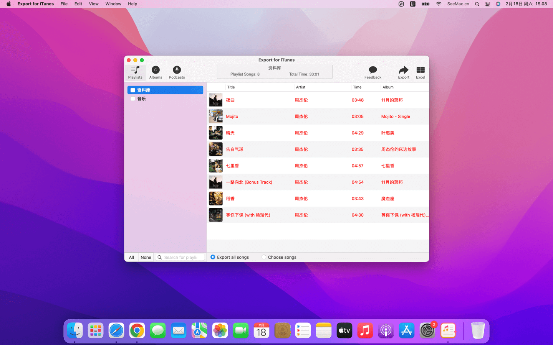
Task: Open the Podcasts view
Action: coord(177,72)
